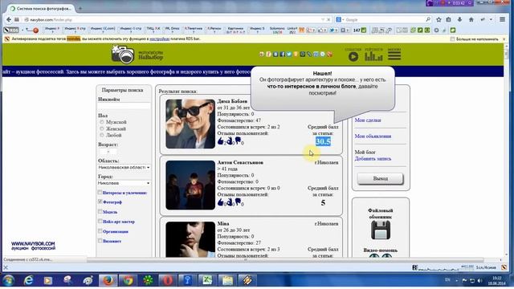The width and height of the screenshot is (514, 289).
Task: Enable the Организация checkbox
Action: [100, 231]
